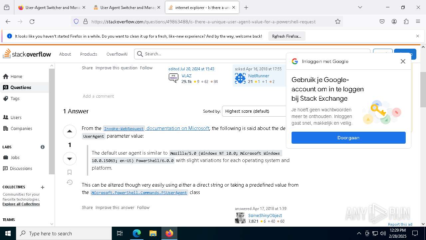The width and height of the screenshot is (426, 240).
Task: Close the Google sign-in popup
Action: click(403, 61)
